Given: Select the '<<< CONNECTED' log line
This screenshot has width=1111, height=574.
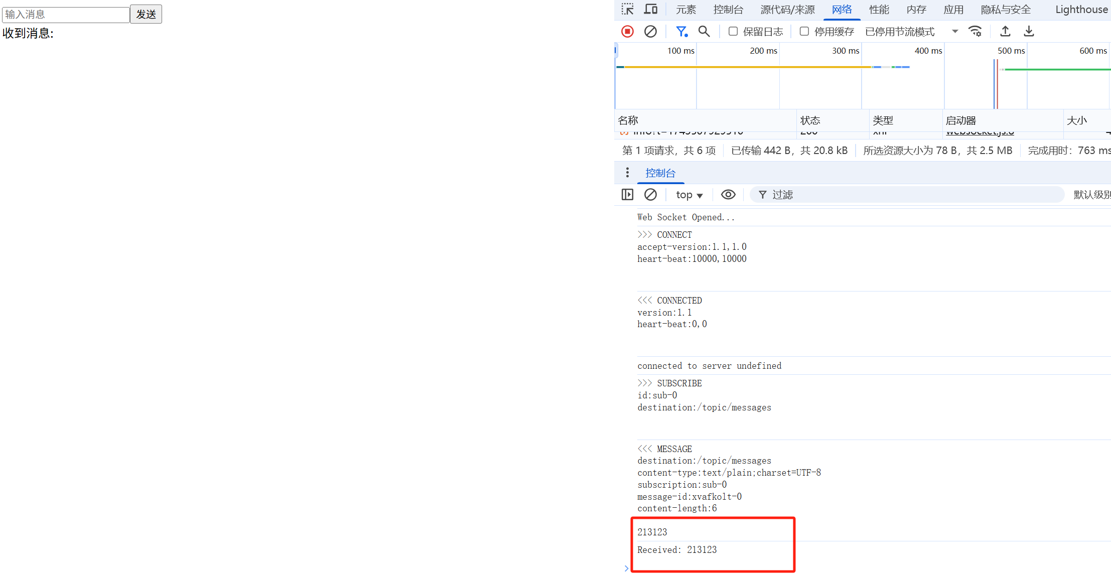Looking at the screenshot, I should point(669,301).
